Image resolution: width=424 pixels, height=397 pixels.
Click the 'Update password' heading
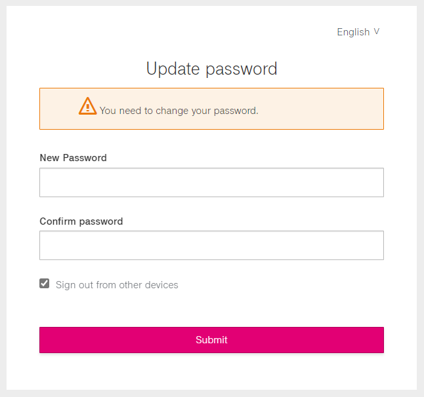pyautogui.click(x=211, y=69)
